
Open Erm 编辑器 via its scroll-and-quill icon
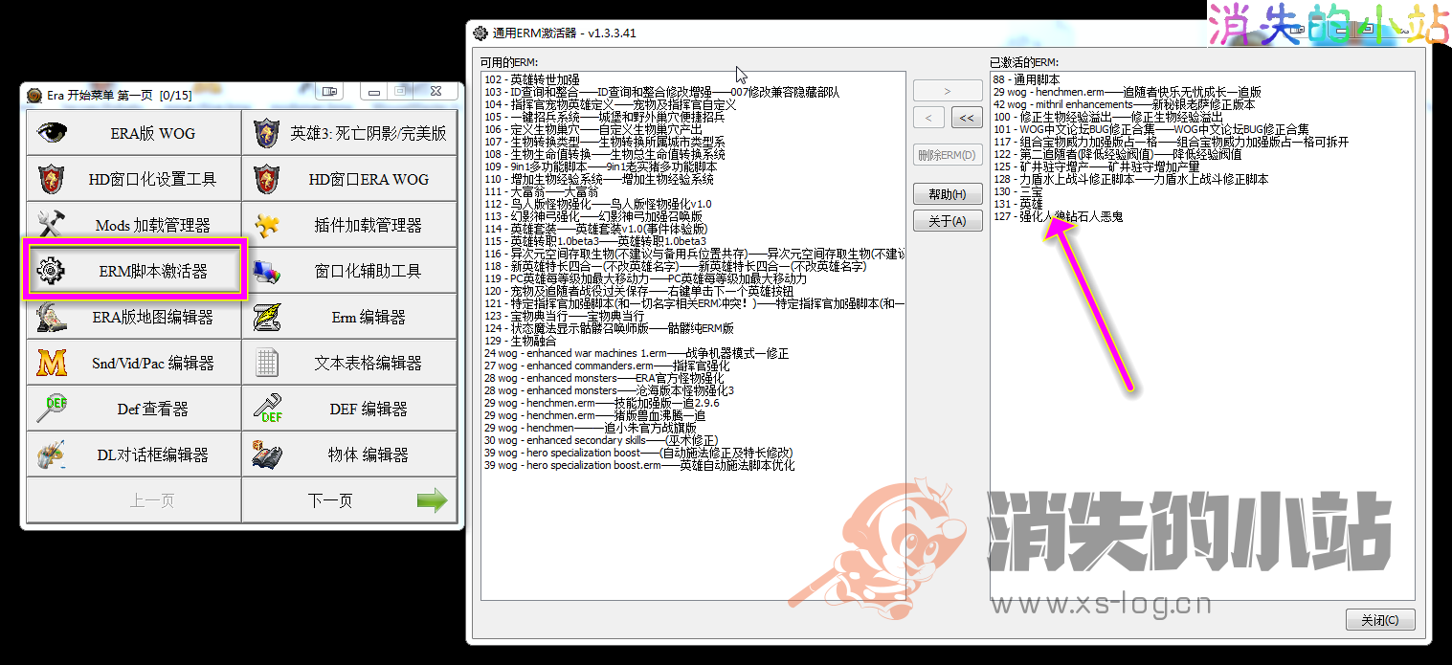click(267, 317)
